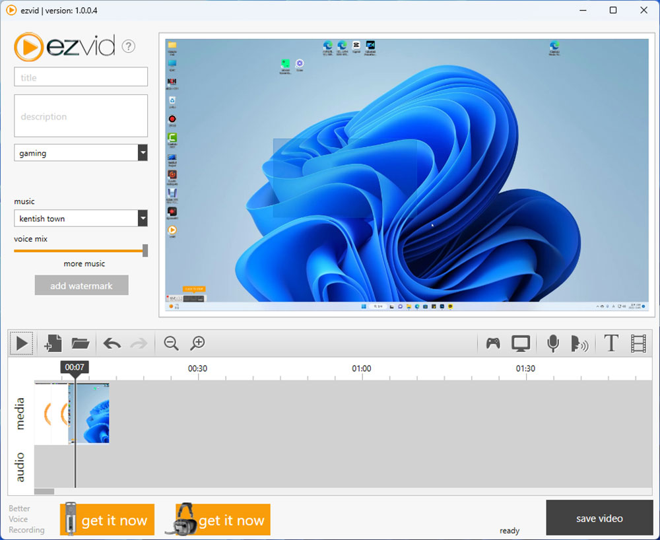660x540 pixels.
Task: Click the 00:07 playhead marker
Action: pyautogui.click(x=75, y=368)
